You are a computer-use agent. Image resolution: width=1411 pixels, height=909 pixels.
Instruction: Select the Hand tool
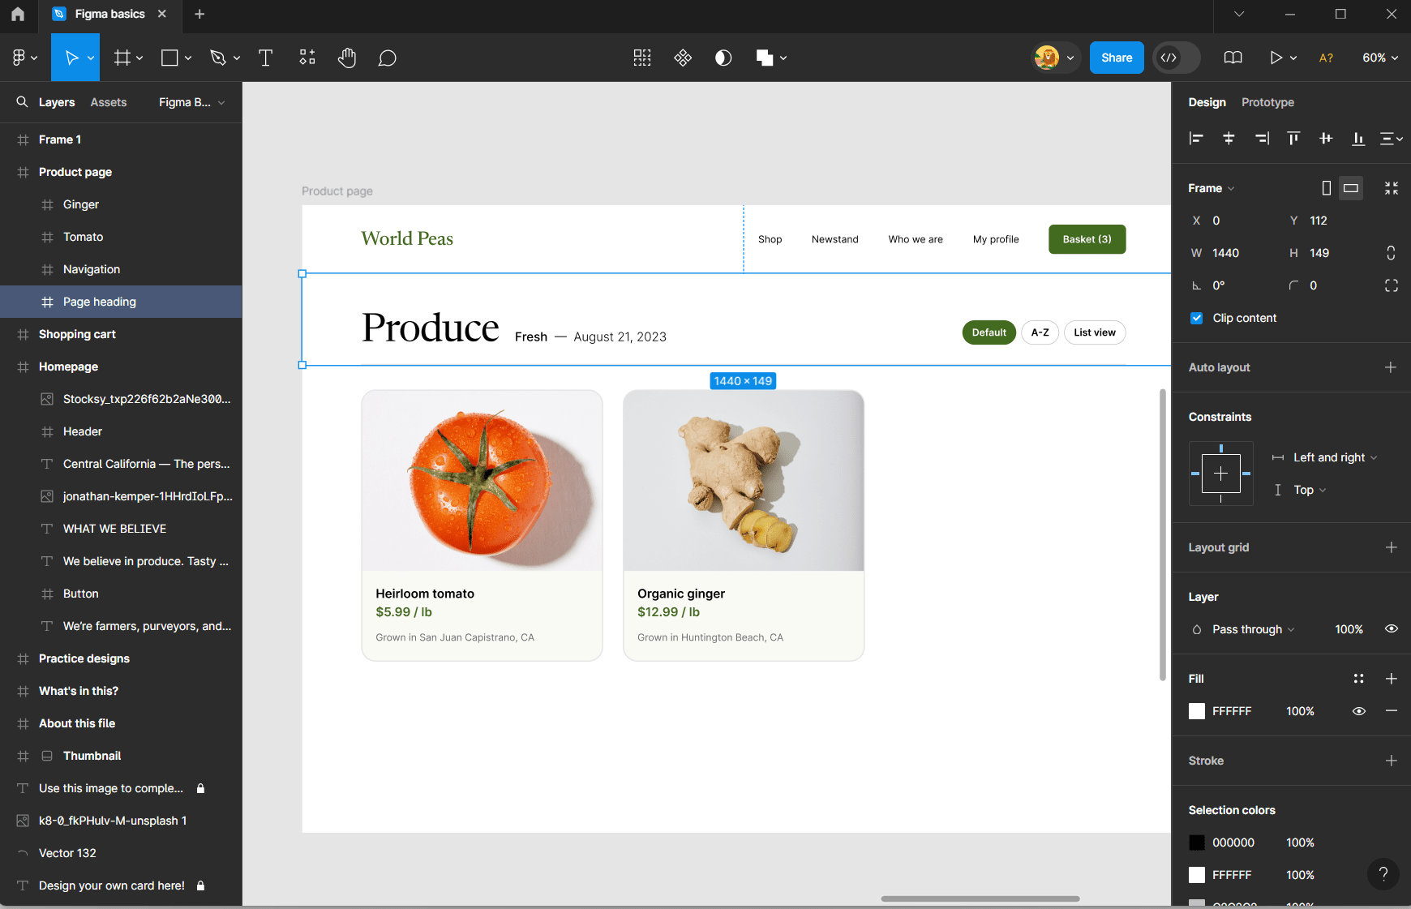click(347, 57)
